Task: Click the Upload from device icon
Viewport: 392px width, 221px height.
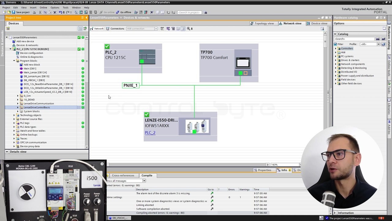Action: [x=86, y=12]
